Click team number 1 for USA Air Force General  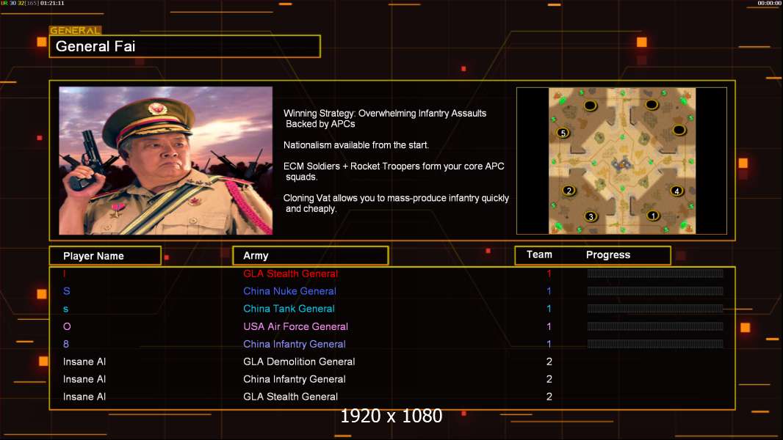click(549, 326)
